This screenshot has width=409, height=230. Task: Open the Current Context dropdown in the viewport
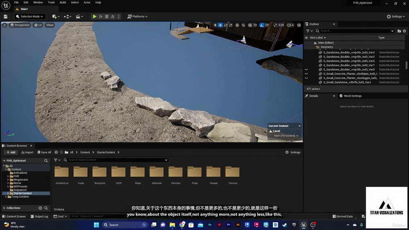click(284, 126)
